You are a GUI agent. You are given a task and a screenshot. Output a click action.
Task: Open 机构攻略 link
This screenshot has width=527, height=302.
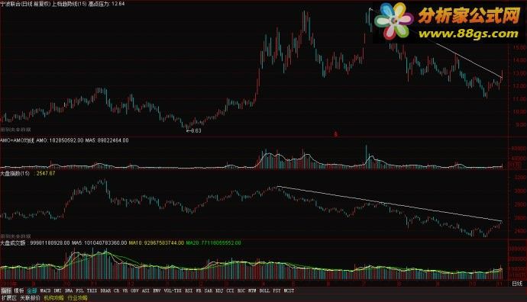click(x=53, y=298)
